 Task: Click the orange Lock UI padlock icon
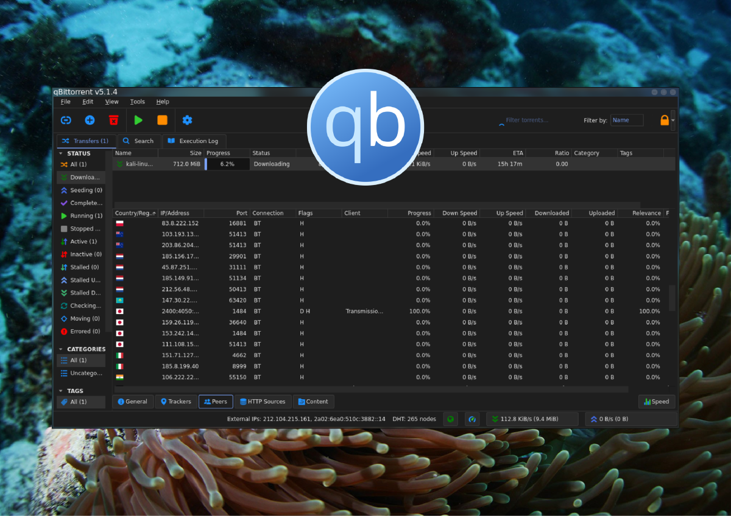665,120
